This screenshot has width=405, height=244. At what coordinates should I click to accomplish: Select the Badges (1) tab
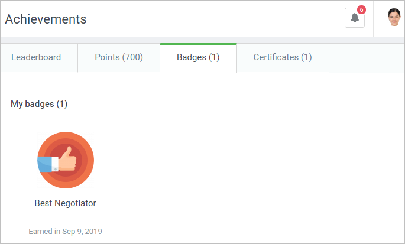pyautogui.click(x=199, y=57)
